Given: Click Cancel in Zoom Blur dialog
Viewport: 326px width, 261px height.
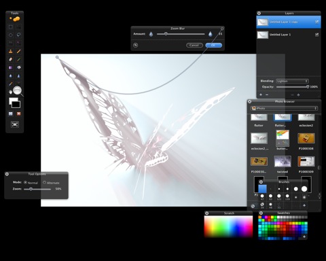Looking at the screenshot, I should [x=194, y=45].
